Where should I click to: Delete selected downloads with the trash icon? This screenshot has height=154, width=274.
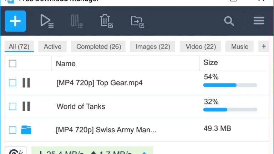106,21
